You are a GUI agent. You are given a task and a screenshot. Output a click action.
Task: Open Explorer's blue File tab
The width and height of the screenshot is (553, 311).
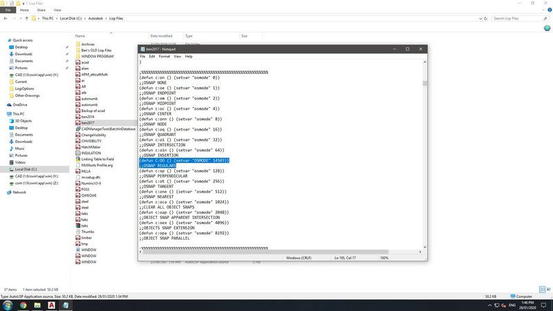tap(8, 10)
